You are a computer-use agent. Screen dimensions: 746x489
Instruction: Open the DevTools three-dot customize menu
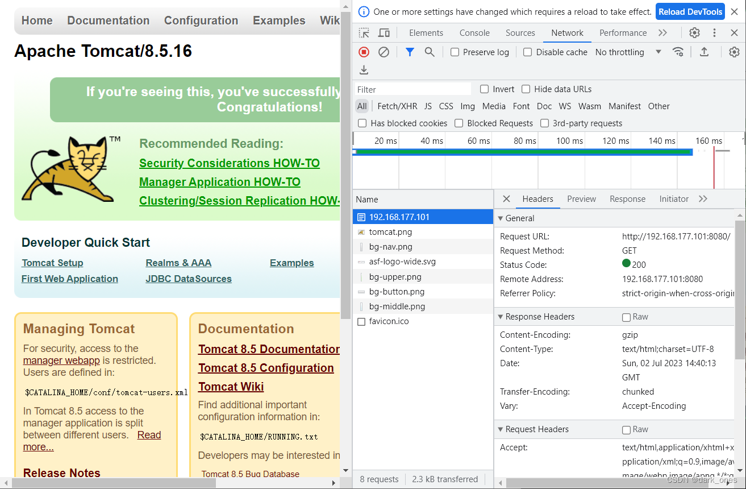pos(715,33)
